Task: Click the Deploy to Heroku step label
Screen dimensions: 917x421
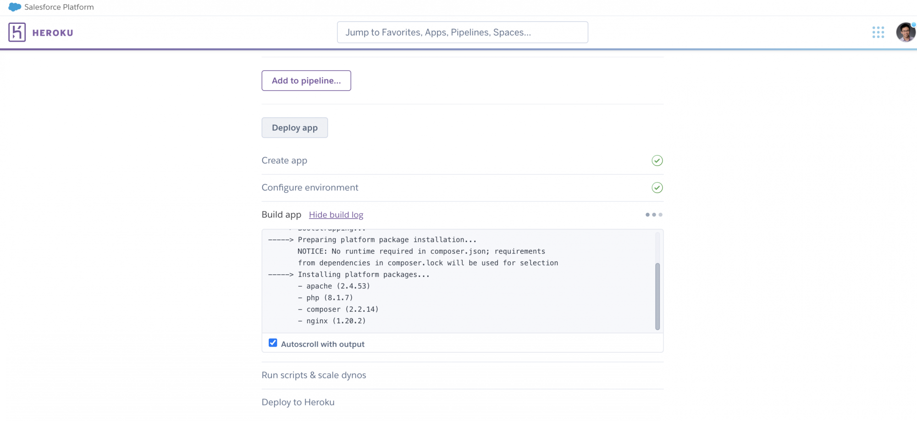Action: (298, 402)
